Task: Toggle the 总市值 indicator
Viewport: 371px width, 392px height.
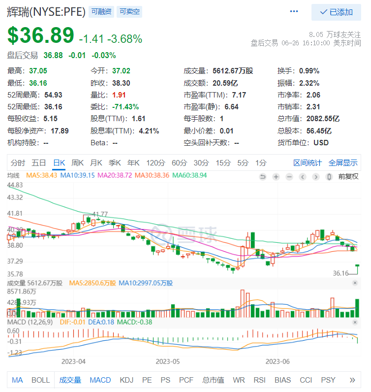Action: (x=213, y=380)
